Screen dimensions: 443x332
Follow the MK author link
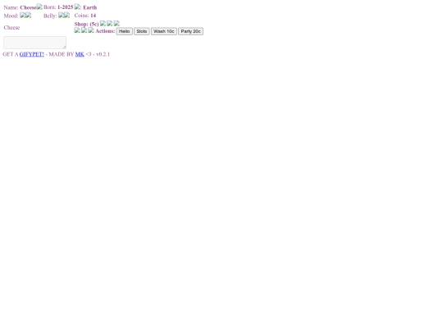(80, 54)
